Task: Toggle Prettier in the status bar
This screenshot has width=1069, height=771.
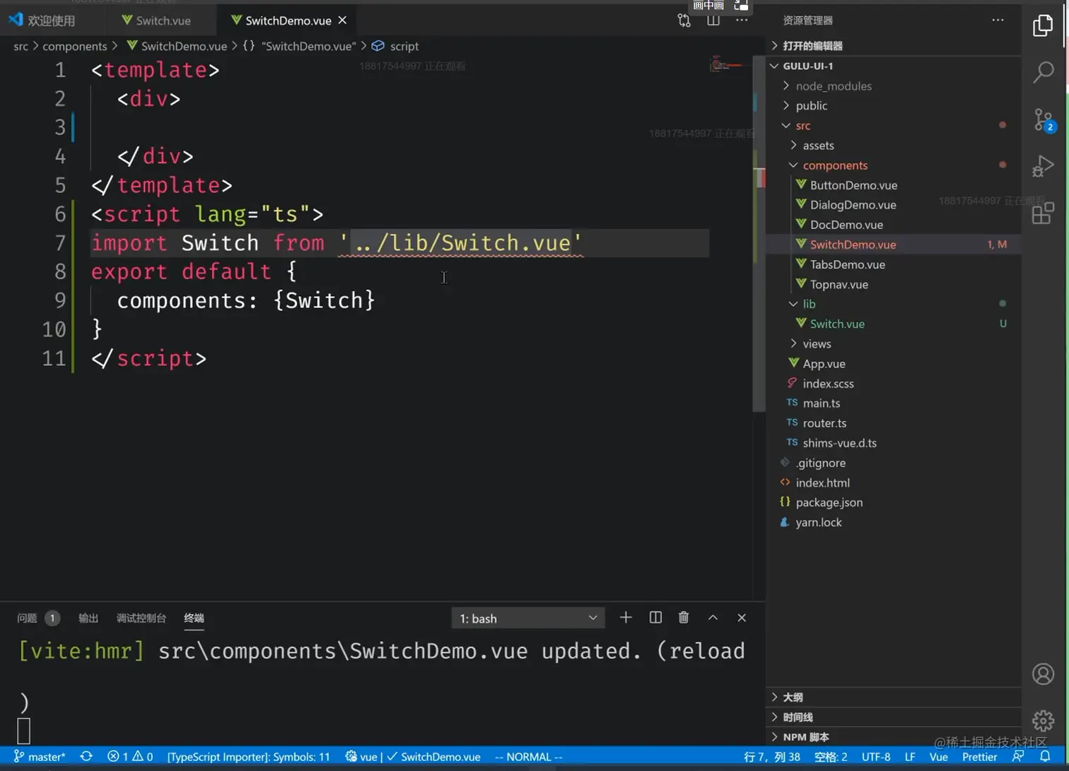Action: tap(979, 757)
